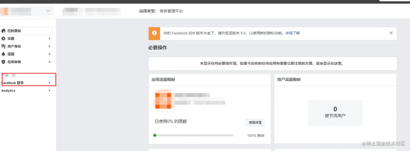
Task: Open the Analytics sidebar item
Action: click(x=8, y=91)
